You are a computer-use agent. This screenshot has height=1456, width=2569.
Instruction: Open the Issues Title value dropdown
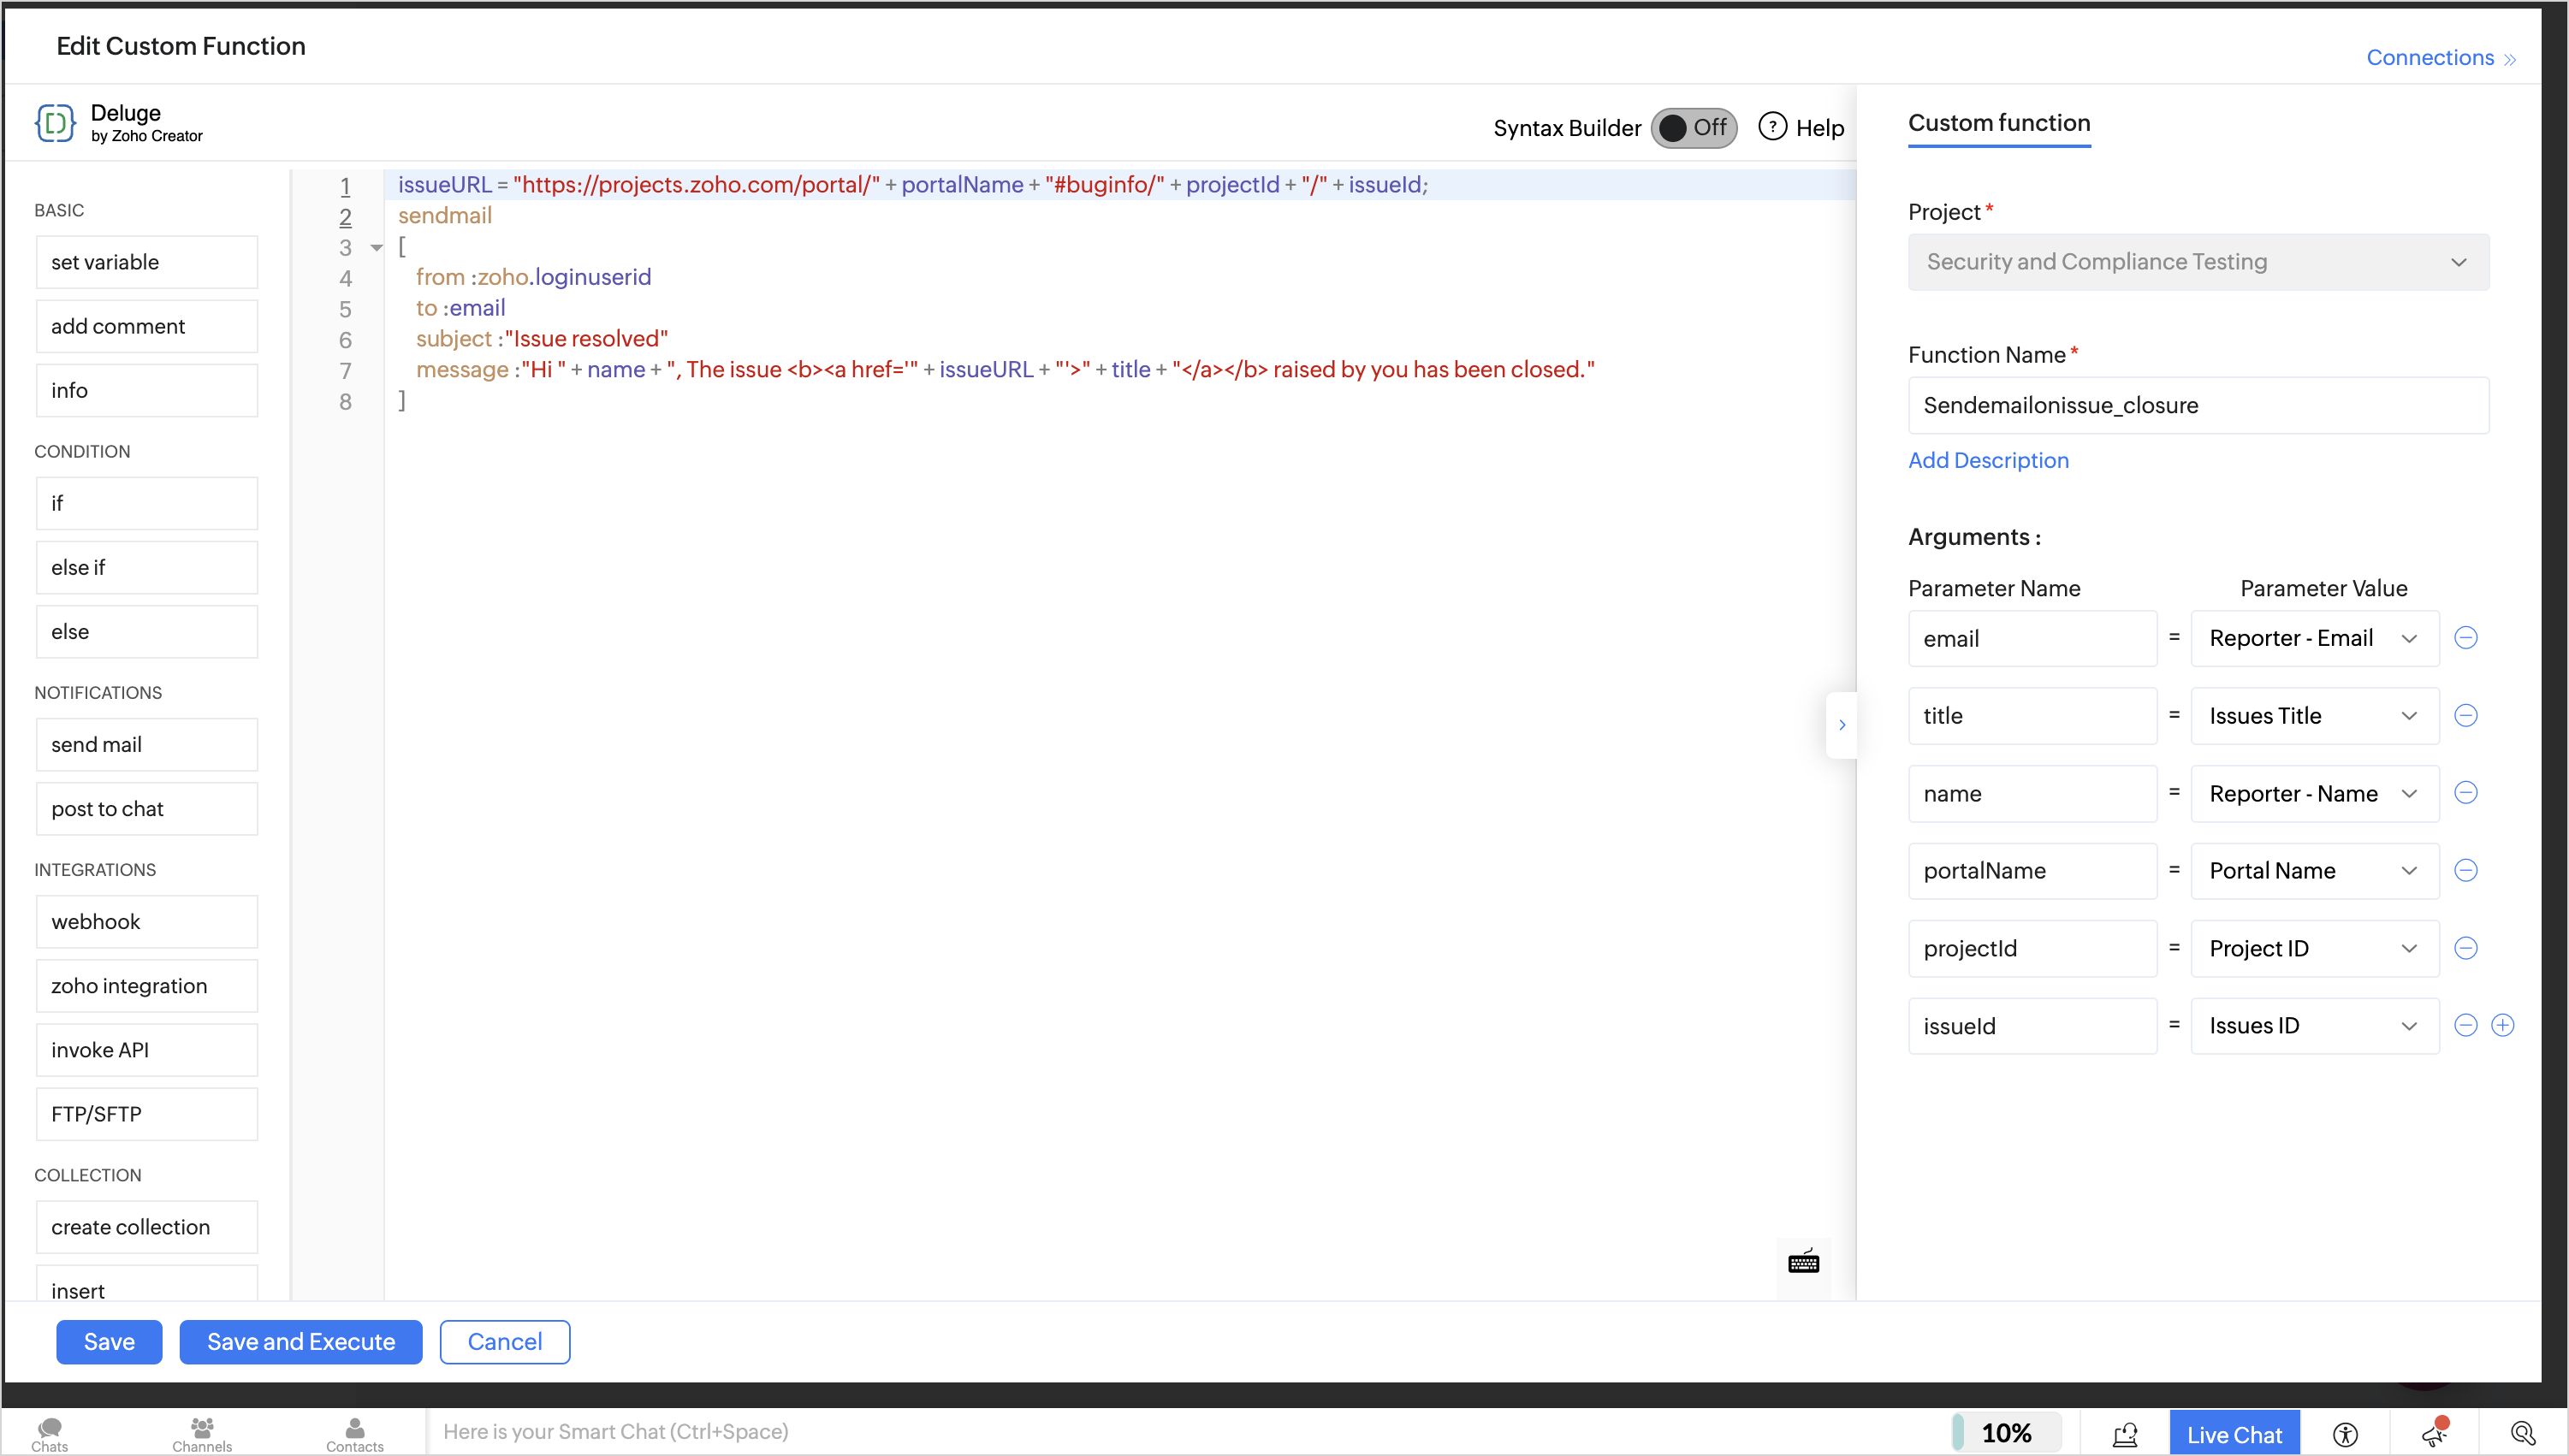(2314, 716)
